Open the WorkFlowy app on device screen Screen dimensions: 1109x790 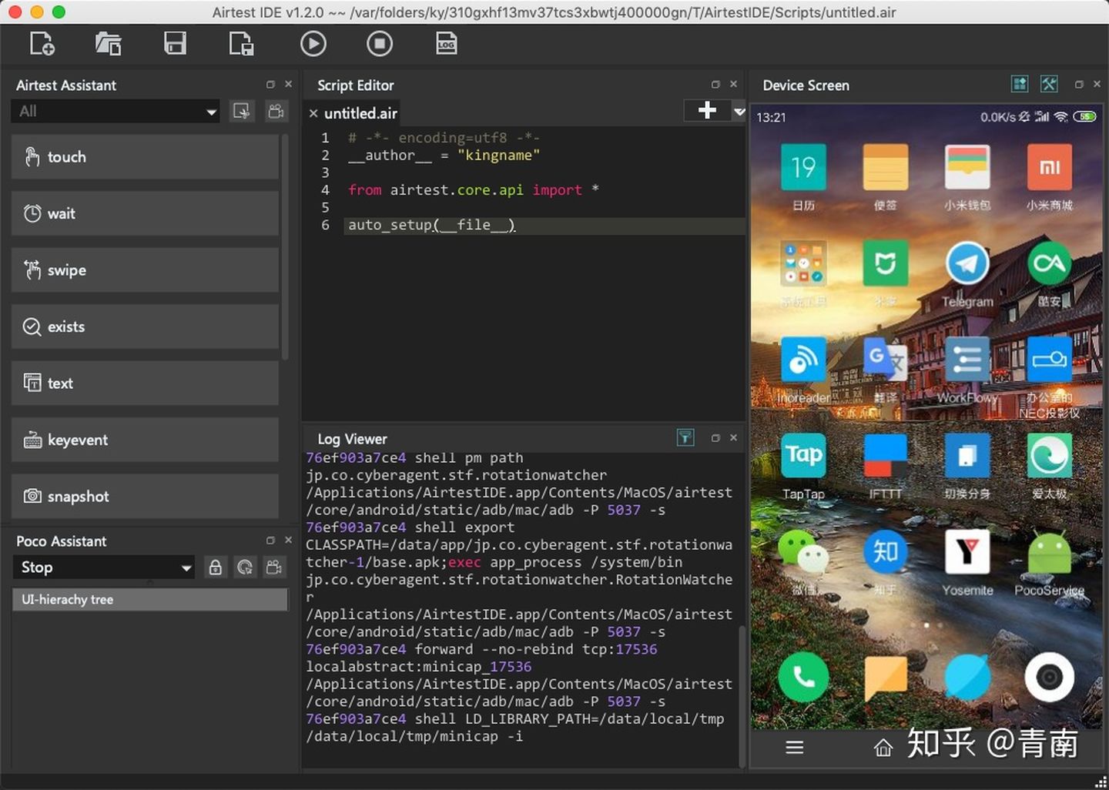(967, 360)
